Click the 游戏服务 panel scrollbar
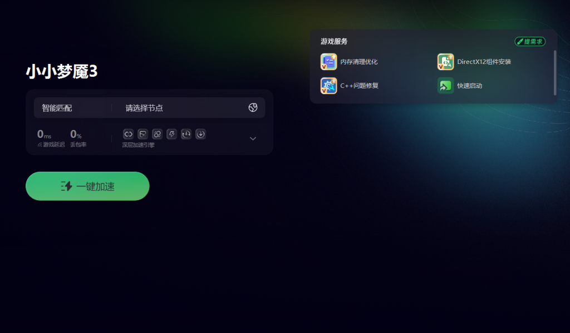This screenshot has height=333, width=570. coord(555,73)
